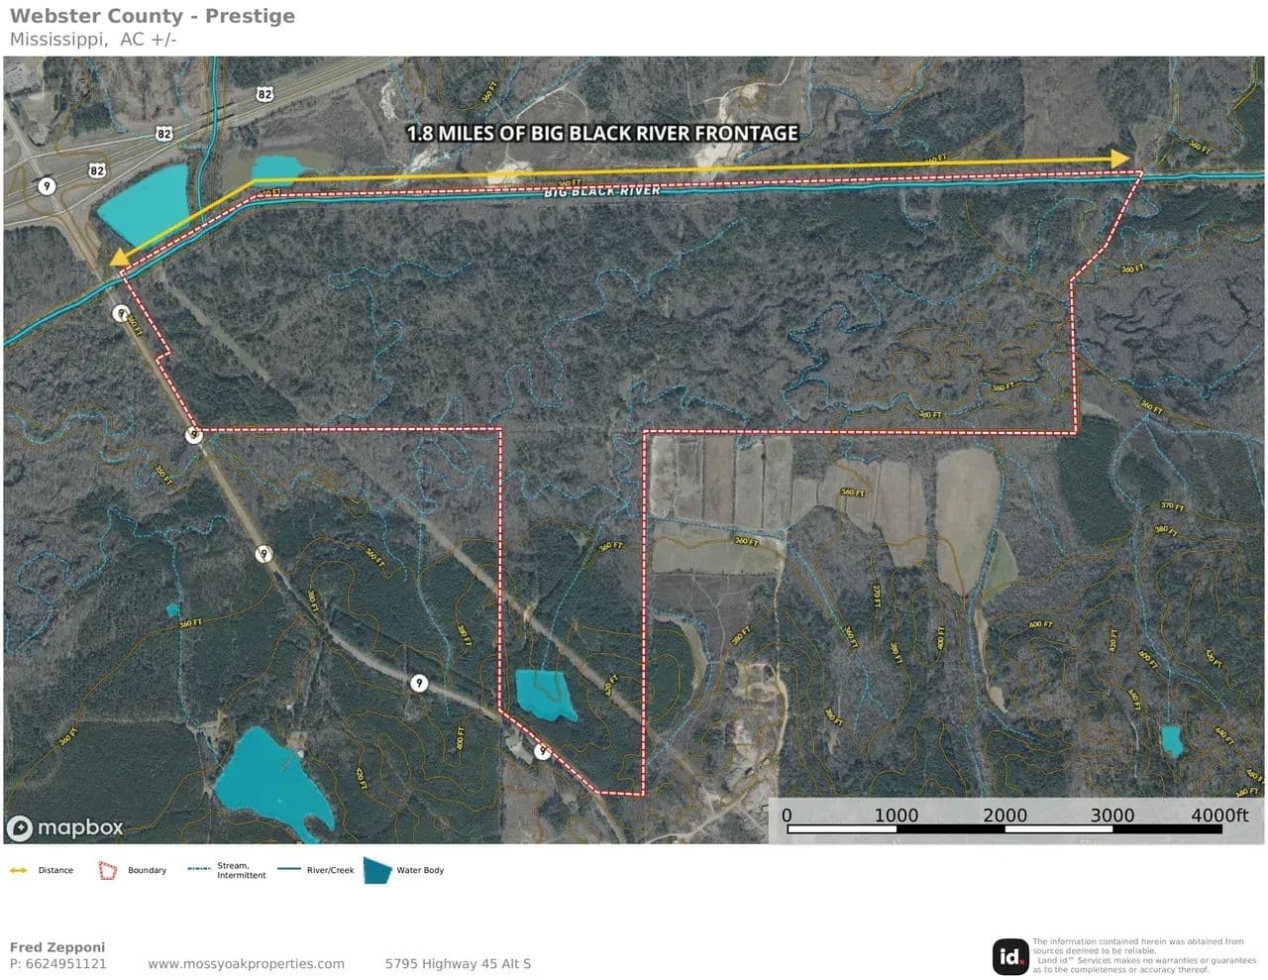Click the yellow arrowhead at the distance line's east end
1268x980 pixels.
(x=1120, y=159)
